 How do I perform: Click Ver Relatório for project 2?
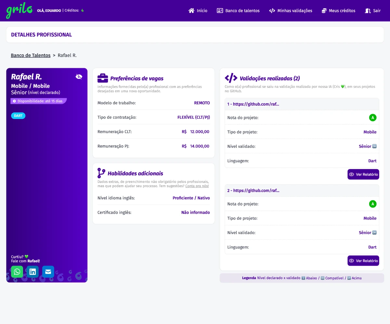click(363, 261)
